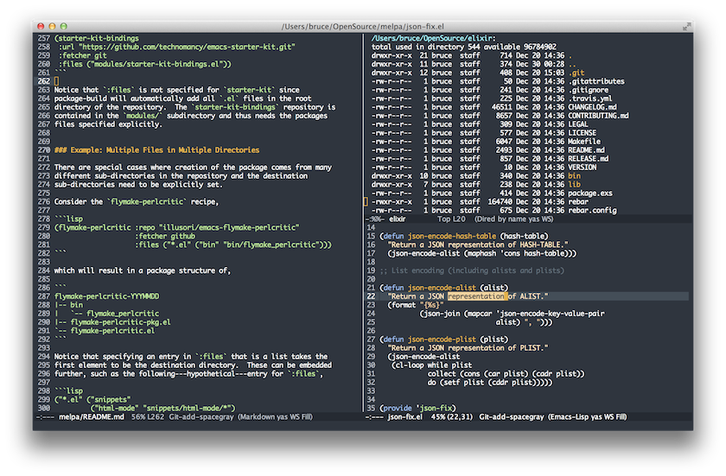Click the flymake-perlcritic recipe name on line 276

[147, 201]
